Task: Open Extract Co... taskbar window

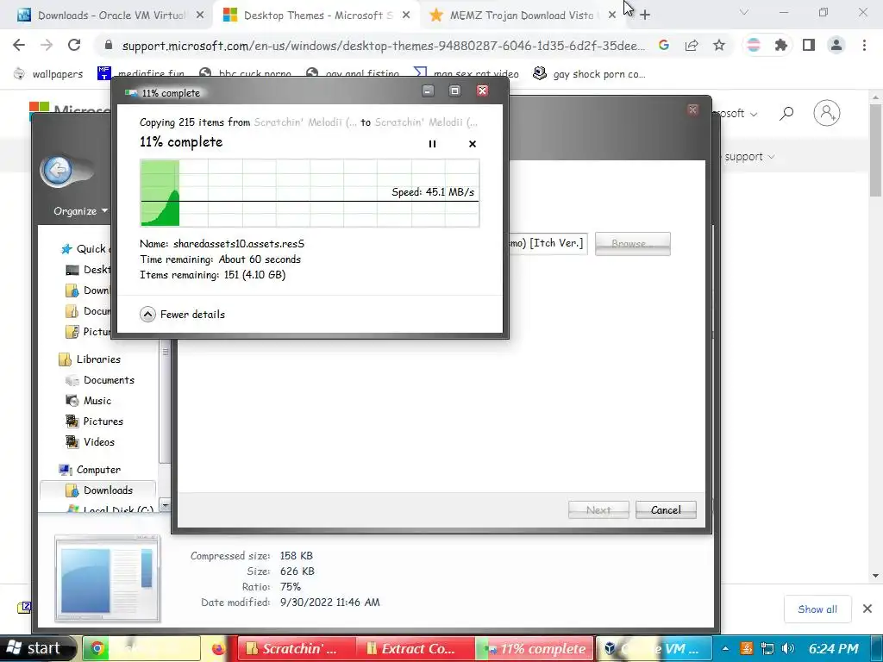Action: pyautogui.click(x=415, y=648)
